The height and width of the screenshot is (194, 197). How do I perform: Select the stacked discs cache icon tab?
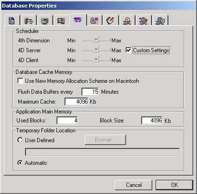tap(78, 20)
